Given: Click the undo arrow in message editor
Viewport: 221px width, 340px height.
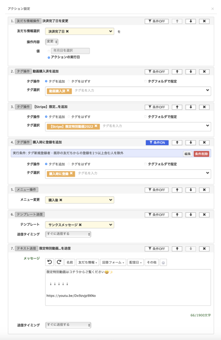Looking at the screenshot, I should click(x=49, y=262).
